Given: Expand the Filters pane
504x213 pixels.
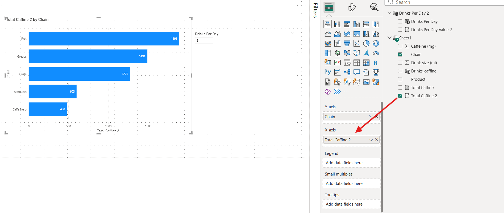Looking at the screenshot, I should click(x=315, y=10).
